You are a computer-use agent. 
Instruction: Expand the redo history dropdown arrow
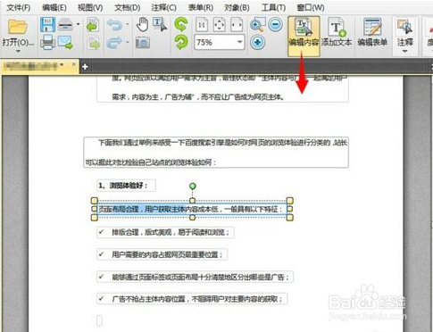(128, 42)
